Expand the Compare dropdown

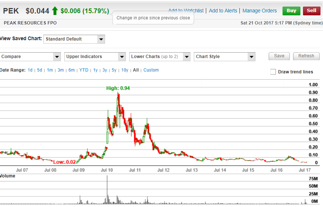pos(30,57)
